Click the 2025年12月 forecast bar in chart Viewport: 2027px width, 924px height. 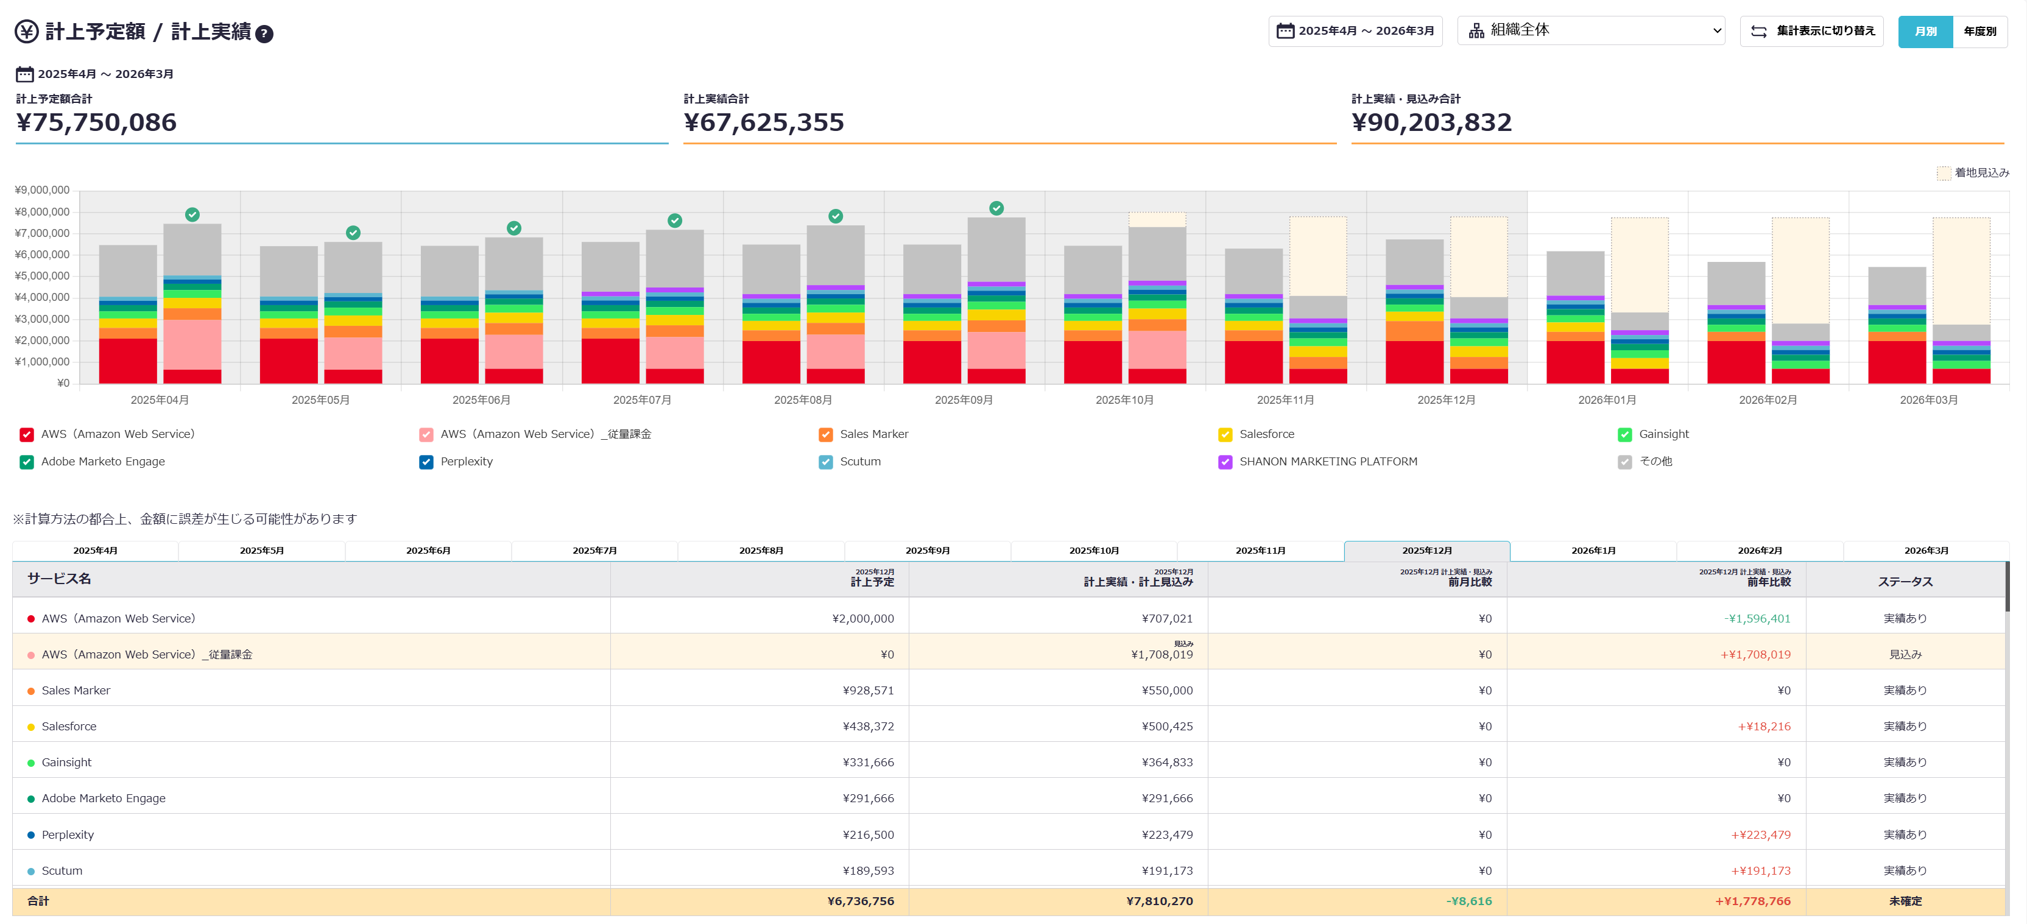1479,256
